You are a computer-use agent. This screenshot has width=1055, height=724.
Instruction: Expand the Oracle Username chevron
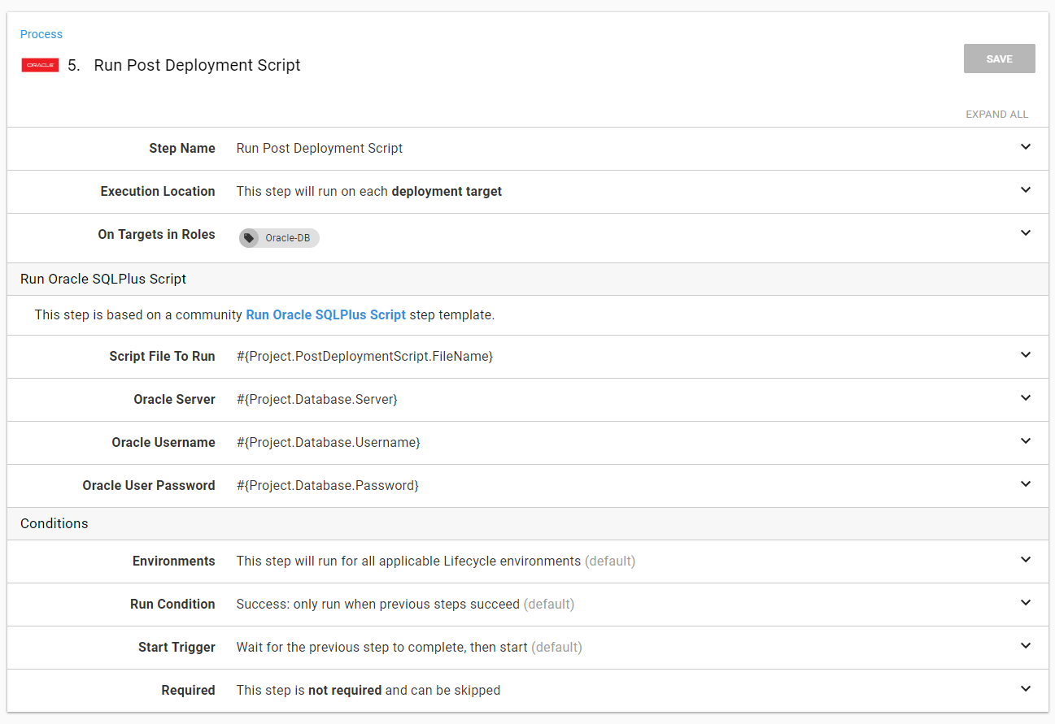tap(1025, 441)
